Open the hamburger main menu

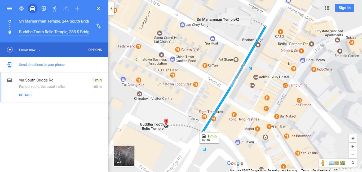[x=10, y=8]
